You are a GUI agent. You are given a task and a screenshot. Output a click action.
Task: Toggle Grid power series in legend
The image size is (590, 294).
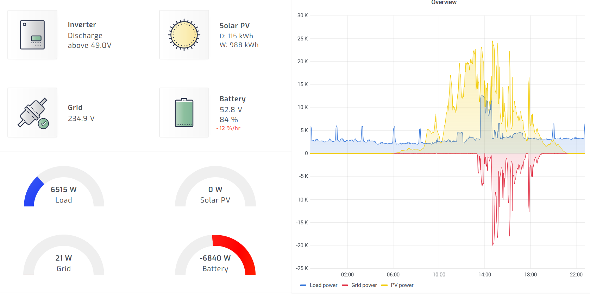[x=364, y=285]
